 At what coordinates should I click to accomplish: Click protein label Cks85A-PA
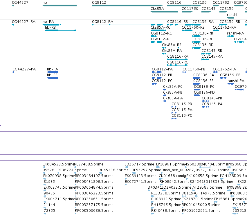tap(173, 98)
